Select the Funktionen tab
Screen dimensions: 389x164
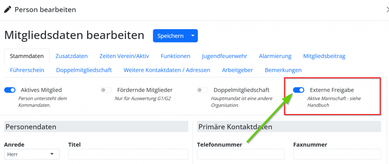click(x=175, y=56)
